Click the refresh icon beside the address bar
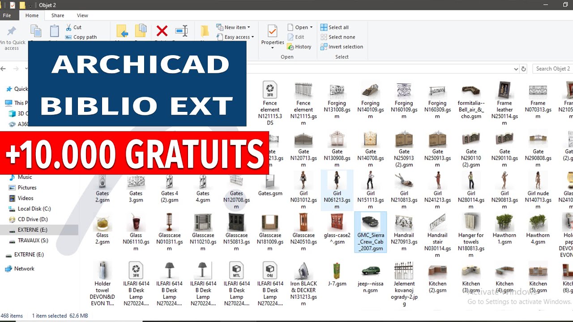The height and width of the screenshot is (322, 573). [524, 69]
